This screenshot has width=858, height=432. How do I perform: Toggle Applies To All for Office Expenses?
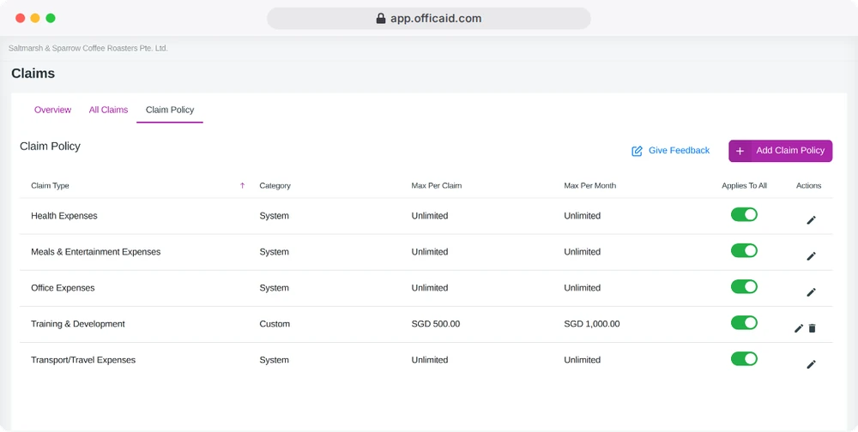(744, 286)
